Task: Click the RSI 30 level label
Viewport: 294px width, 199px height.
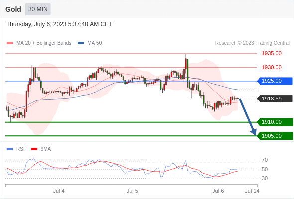Action: (x=265, y=178)
